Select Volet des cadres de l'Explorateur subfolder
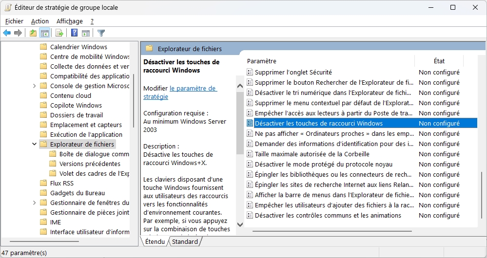 point(94,173)
